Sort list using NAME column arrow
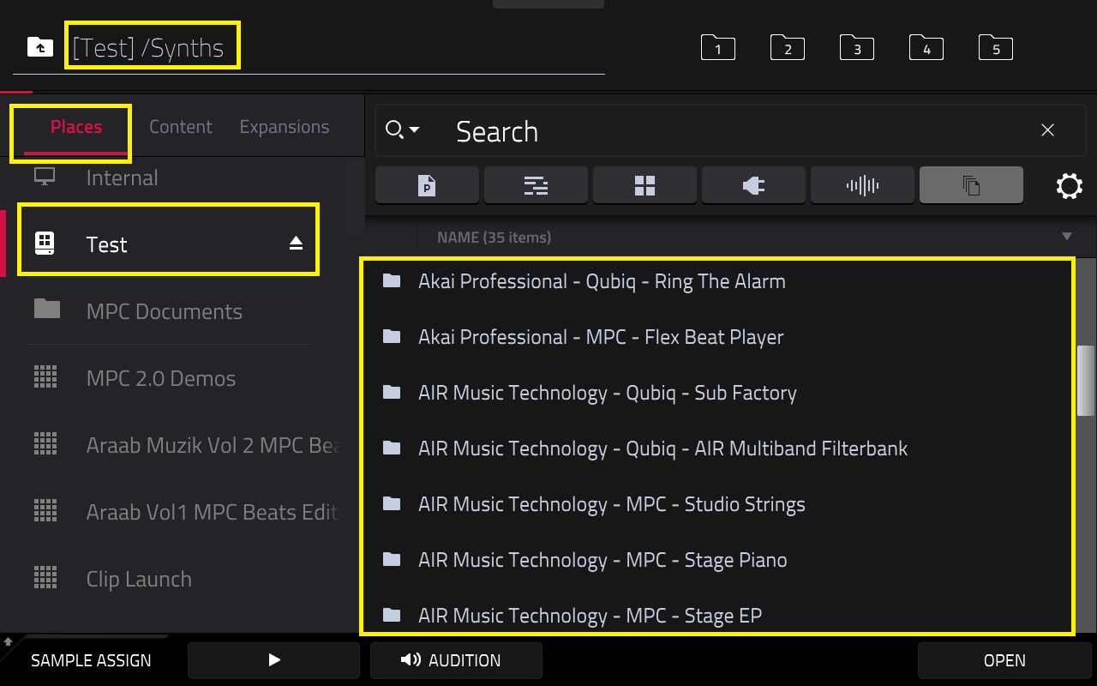This screenshot has height=686, width=1097. pos(1067,237)
